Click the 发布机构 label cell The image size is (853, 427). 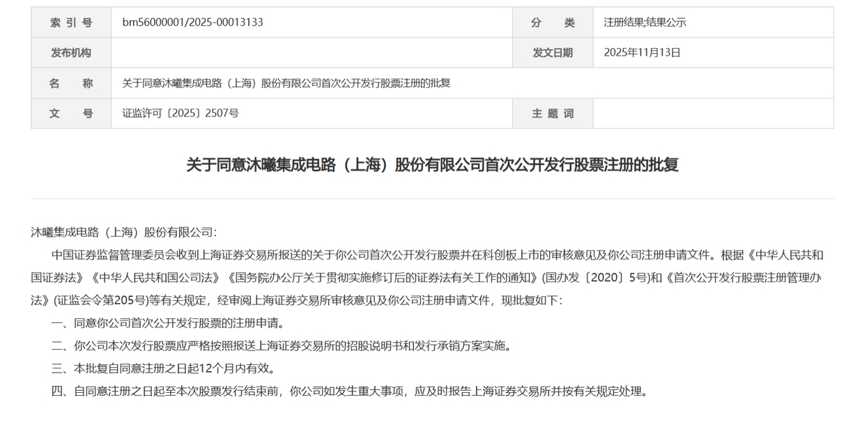click(71, 53)
